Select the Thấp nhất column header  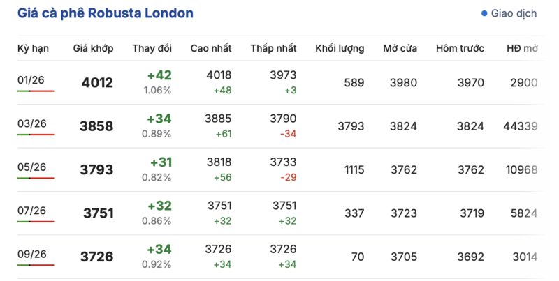point(273,49)
